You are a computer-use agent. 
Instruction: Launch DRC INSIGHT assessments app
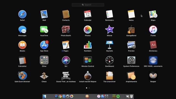coord(153,61)
